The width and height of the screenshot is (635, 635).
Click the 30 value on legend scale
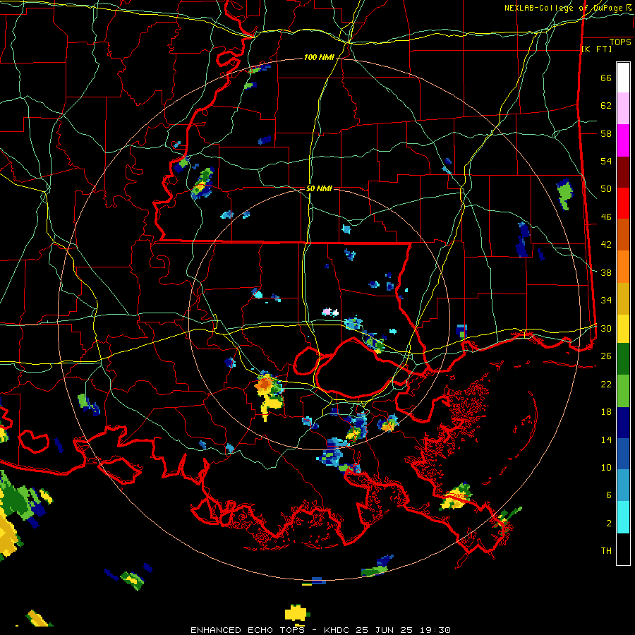[x=606, y=328]
